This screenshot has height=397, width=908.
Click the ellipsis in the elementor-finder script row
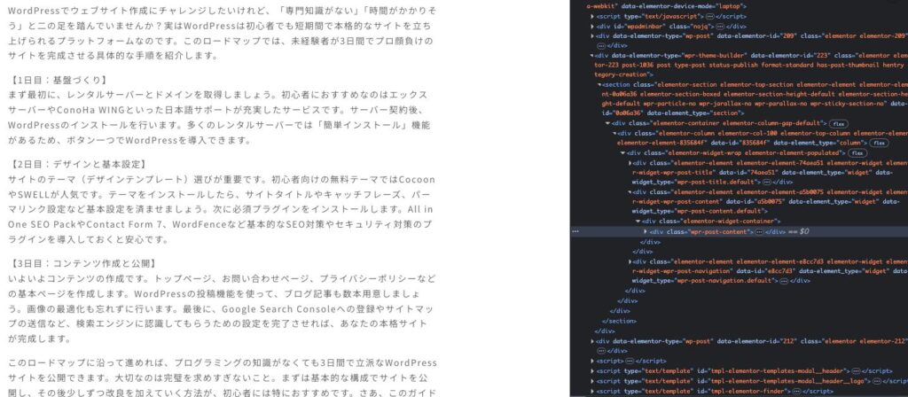tap(795, 391)
